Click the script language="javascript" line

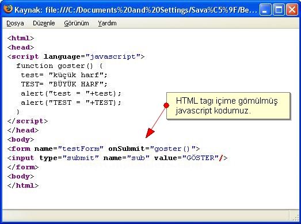coord(76,56)
